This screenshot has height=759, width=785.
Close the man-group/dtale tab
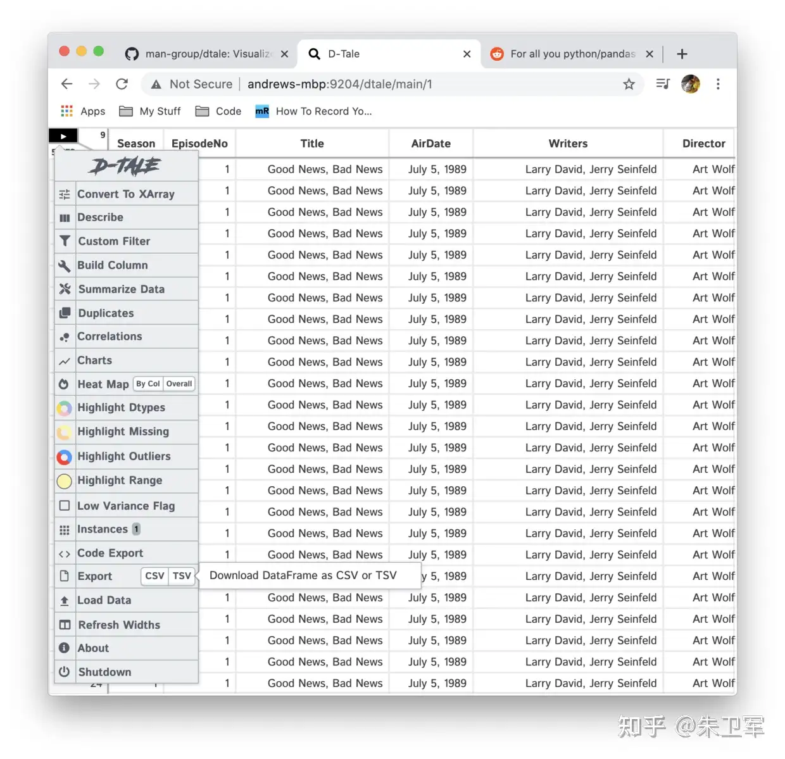285,54
